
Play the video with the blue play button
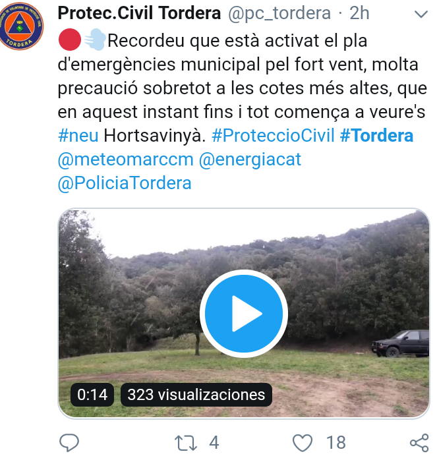click(244, 314)
